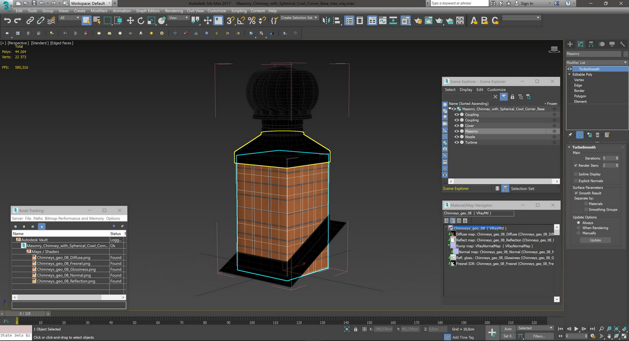Toggle visibility of Turbine object
The width and height of the screenshot is (629, 341).
pos(456,142)
